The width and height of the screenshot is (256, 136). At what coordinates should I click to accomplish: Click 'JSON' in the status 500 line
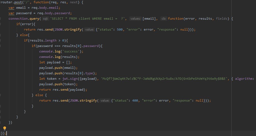pyautogui.click(x=58, y=29)
